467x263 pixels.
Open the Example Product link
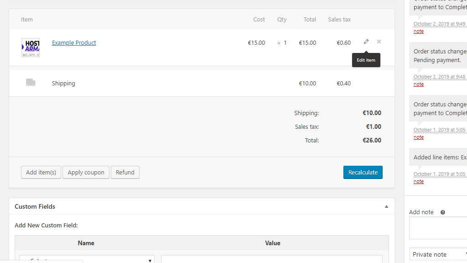tap(74, 43)
